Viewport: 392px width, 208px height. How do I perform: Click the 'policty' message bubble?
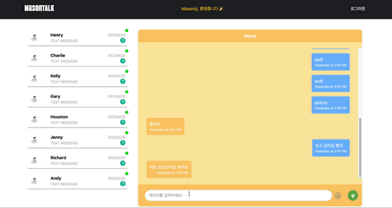click(x=330, y=105)
